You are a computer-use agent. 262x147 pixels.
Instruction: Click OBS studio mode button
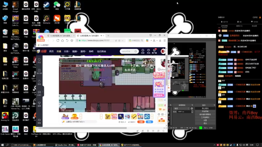pos(205,118)
